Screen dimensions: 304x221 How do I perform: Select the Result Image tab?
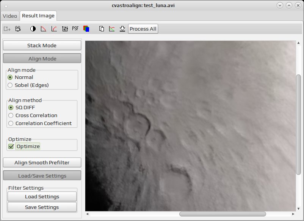[38, 15]
